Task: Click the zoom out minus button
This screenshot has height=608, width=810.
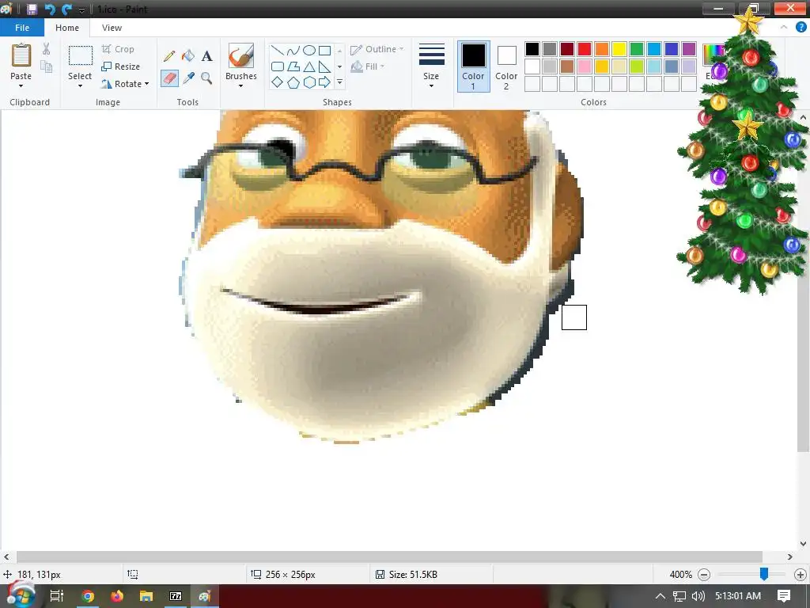Action: coord(703,575)
